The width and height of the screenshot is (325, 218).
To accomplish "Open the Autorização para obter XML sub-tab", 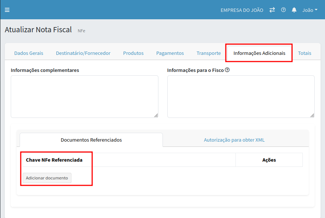I will [234, 140].
